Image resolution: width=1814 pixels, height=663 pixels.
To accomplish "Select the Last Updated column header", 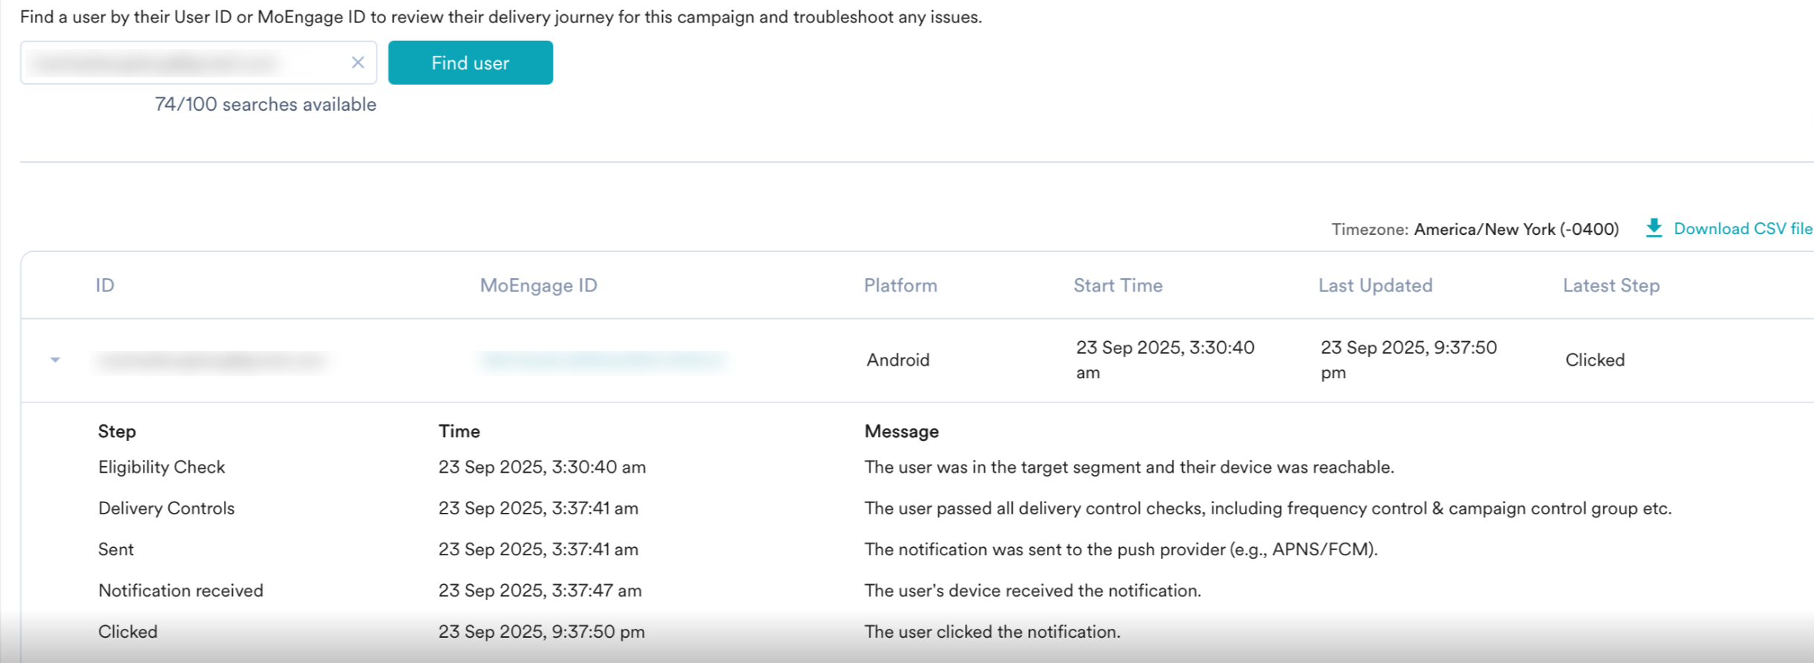I will [x=1375, y=285].
